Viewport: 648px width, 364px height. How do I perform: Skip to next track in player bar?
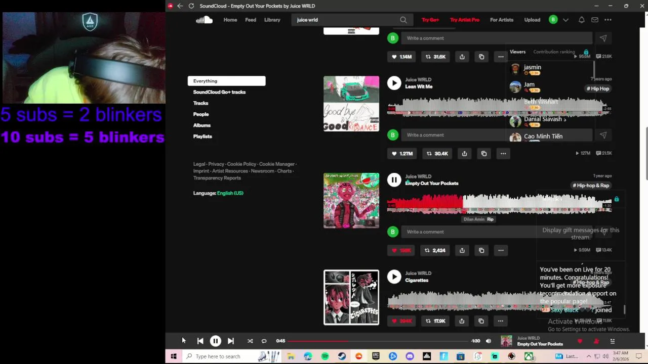(x=230, y=341)
